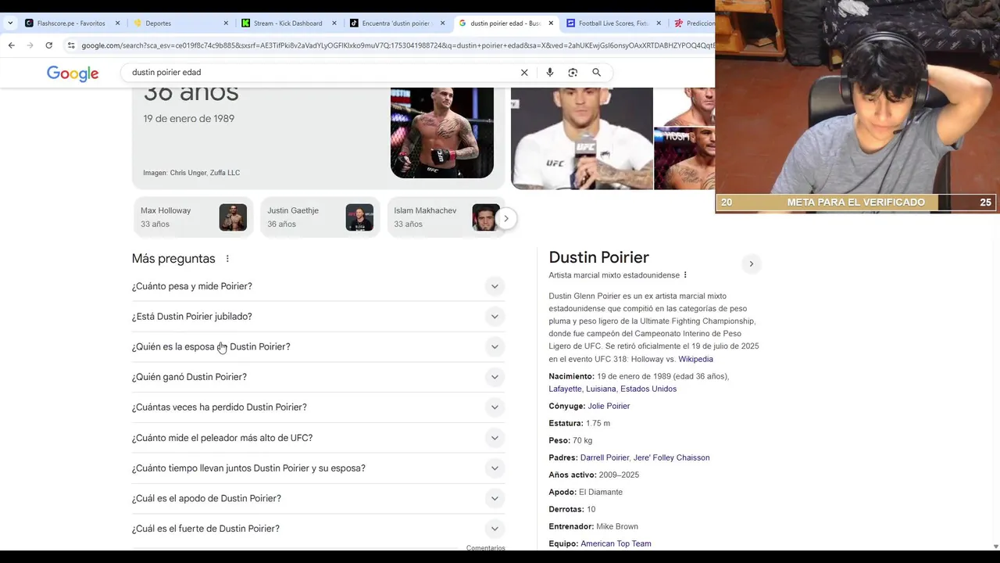Open the site information icon in the address bar
1000x563 pixels.
[x=71, y=45]
